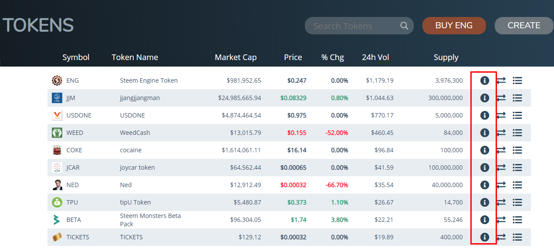Open list icon for COKE token
This screenshot has height=248, width=554.
(x=517, y=150)
